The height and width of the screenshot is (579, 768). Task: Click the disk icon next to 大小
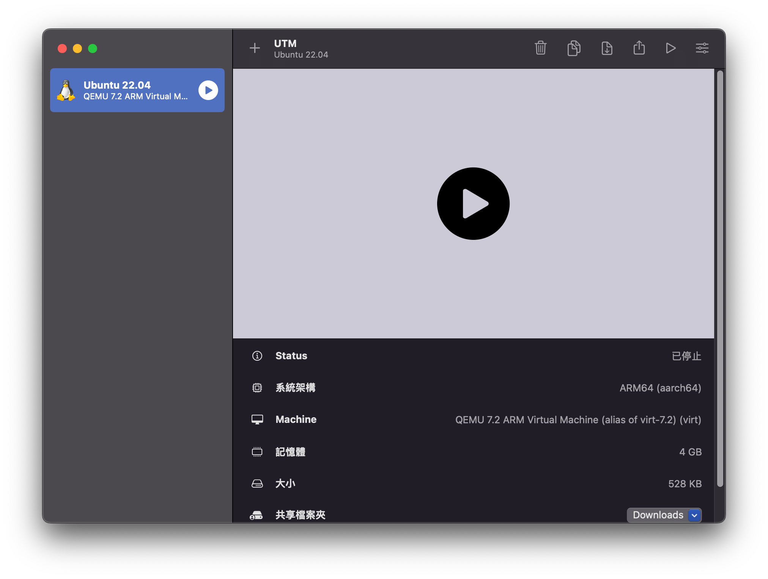point(257,484)
